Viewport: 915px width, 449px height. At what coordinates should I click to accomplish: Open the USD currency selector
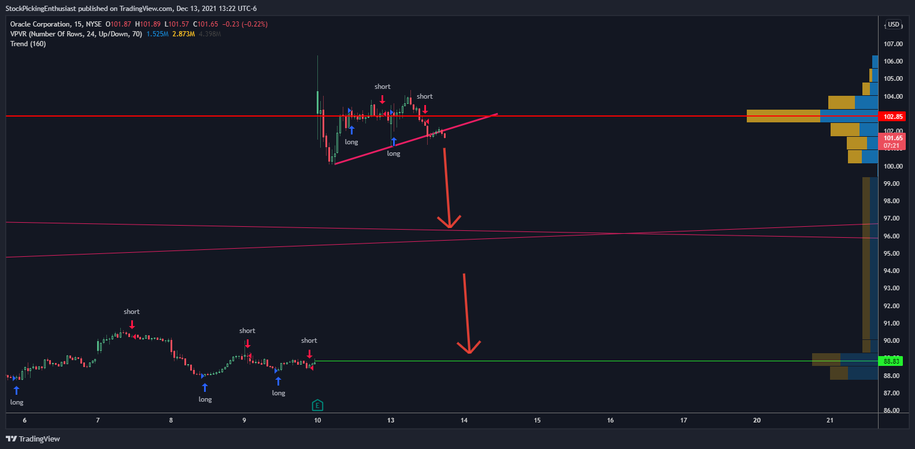click(894, 24)
